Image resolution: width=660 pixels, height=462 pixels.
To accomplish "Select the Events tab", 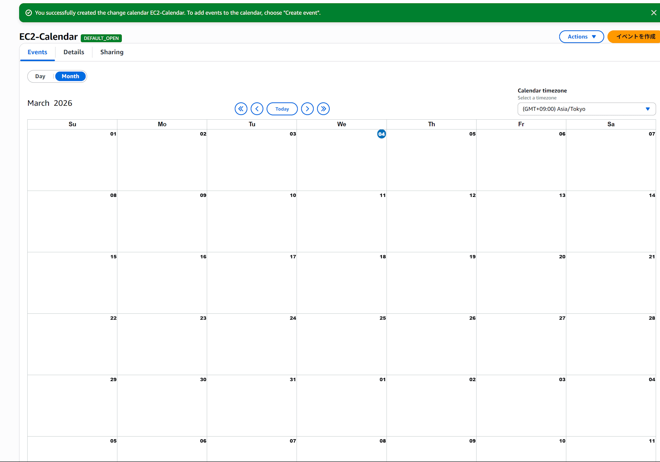I will (37, 52).
